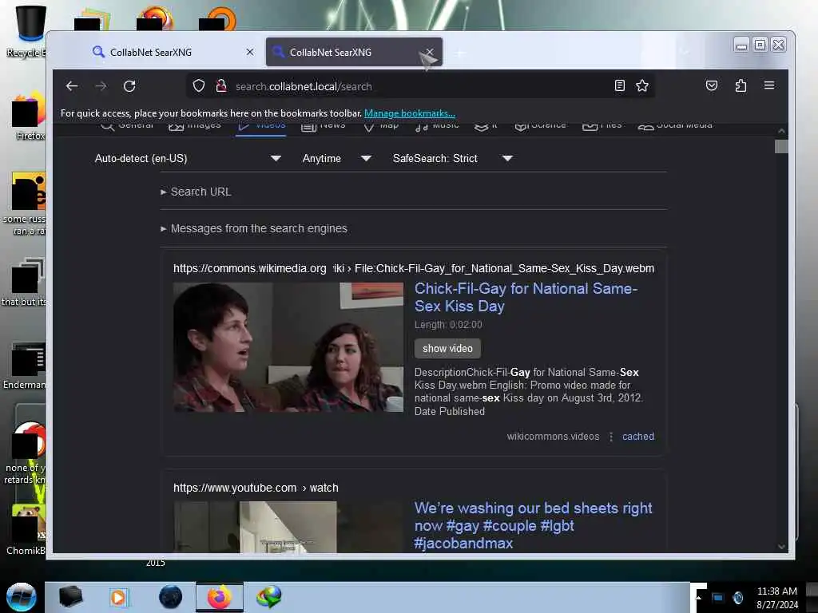
Task: Open the Enderman desktop icon
Action: pos(26,366)
